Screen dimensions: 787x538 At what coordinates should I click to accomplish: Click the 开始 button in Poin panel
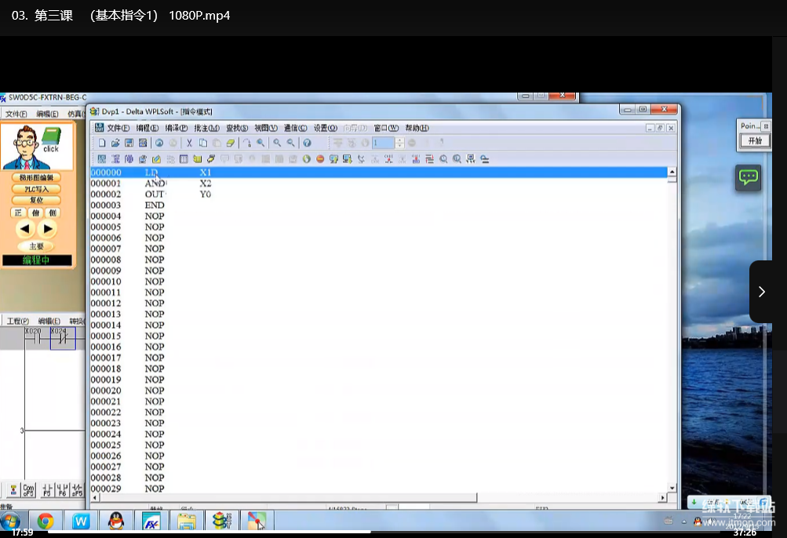(x=754, y=140)
